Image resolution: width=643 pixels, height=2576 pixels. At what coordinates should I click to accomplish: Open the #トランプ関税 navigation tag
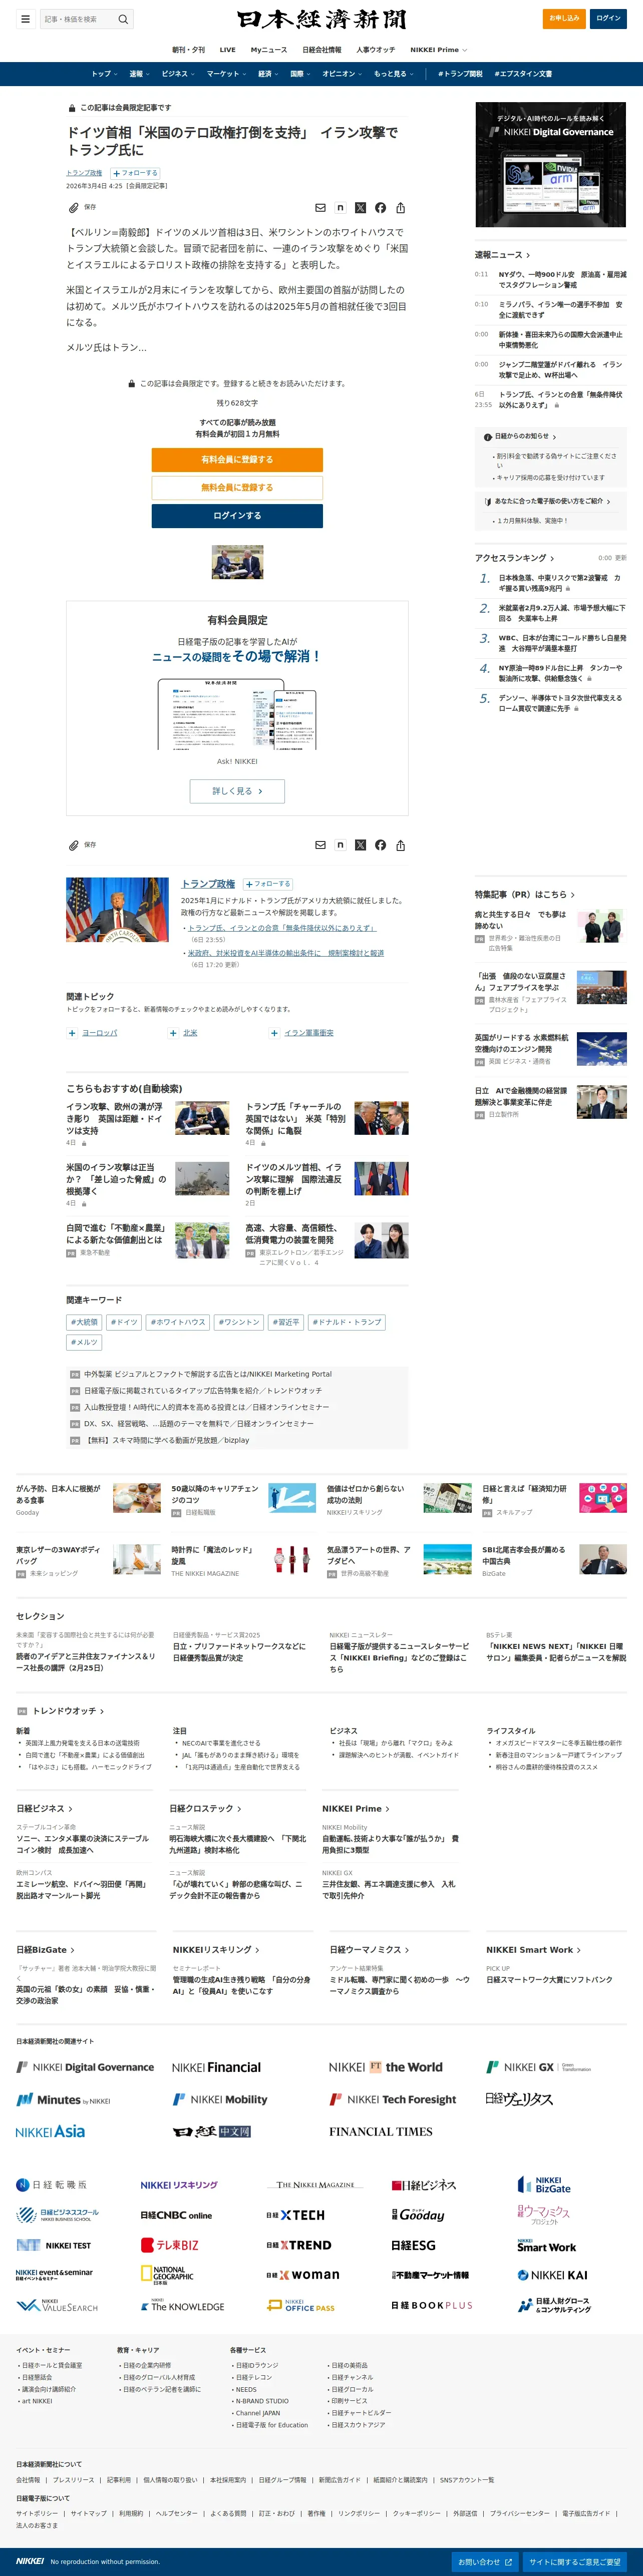(x=460, y=74)
